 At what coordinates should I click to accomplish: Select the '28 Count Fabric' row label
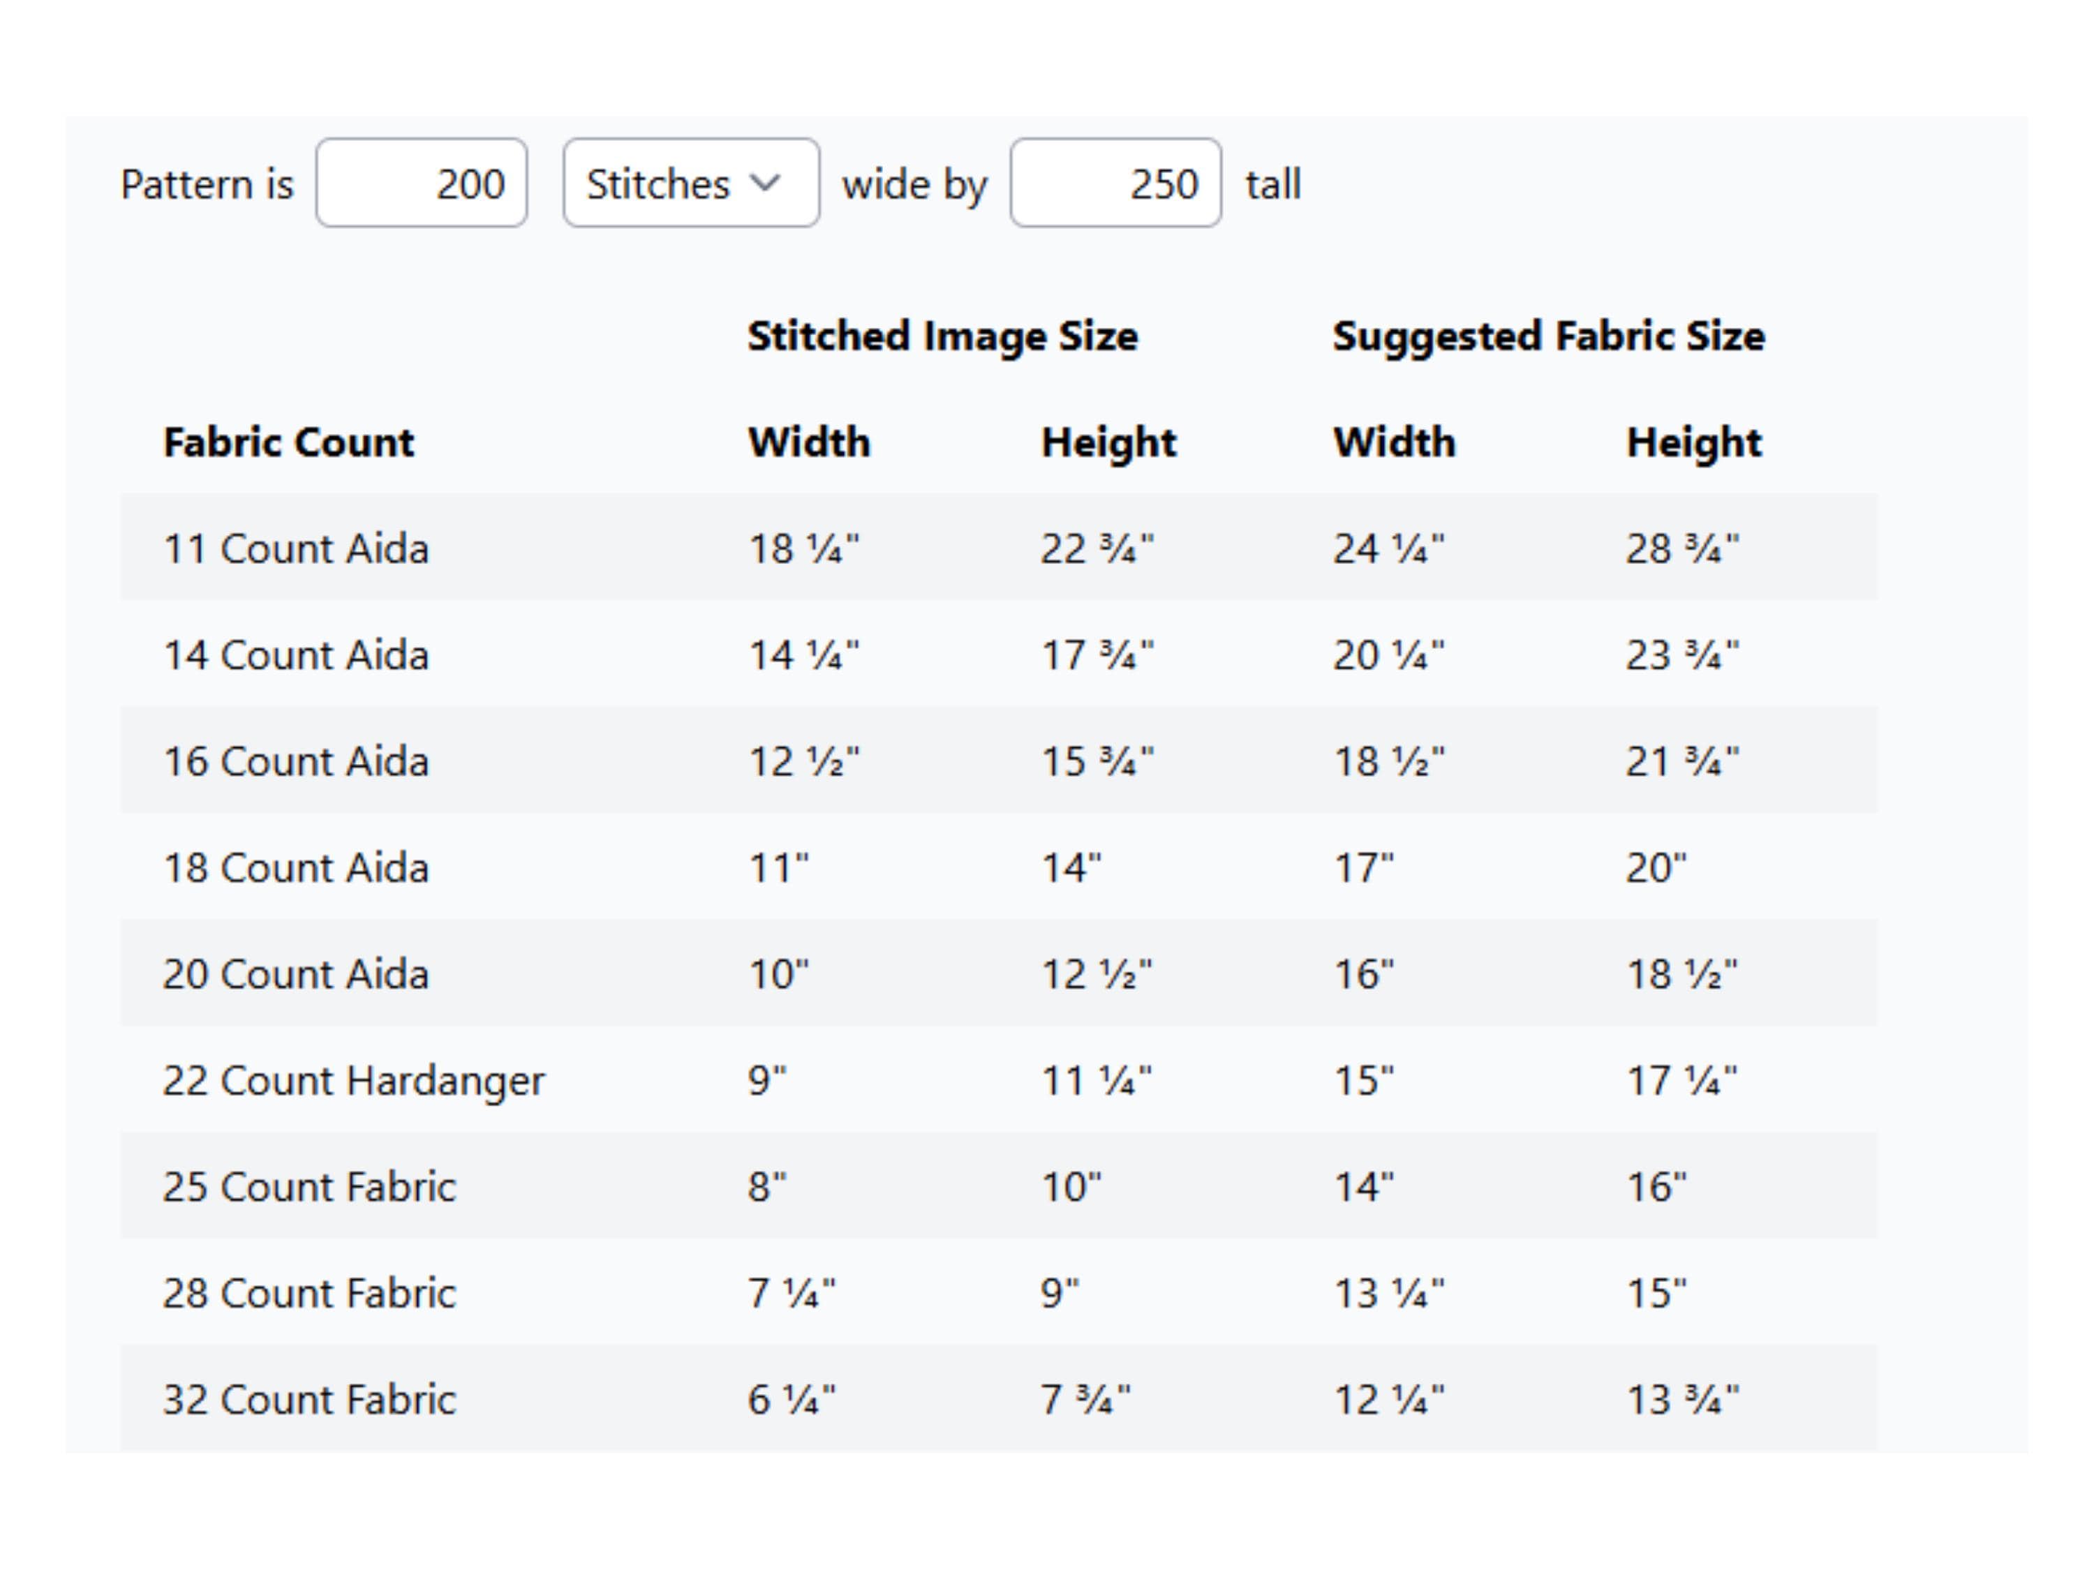point(309,1293)
